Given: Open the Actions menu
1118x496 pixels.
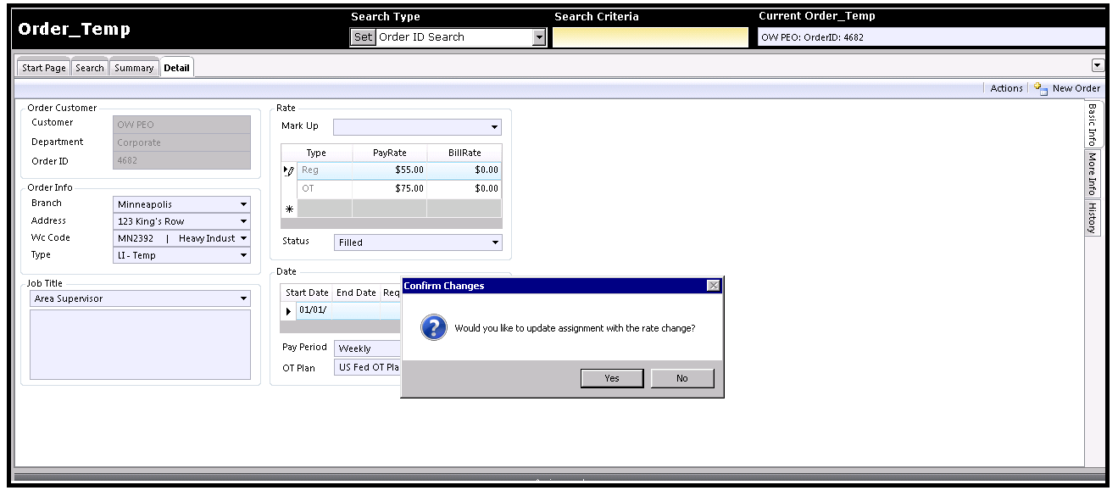Looking at the screenshot, I should click(1006, 88).
